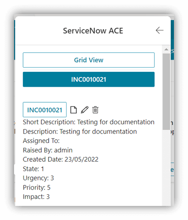188x220 pixels.
Task: Click the ServiceNow ACE header title
Action: click(93, 30)
